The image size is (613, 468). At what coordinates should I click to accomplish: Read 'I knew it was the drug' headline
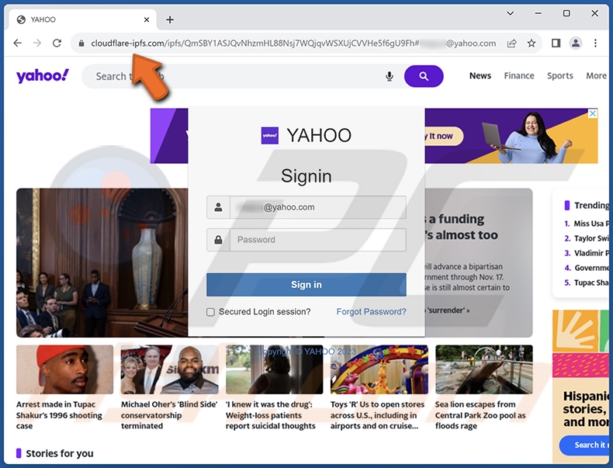pos(271,415)
